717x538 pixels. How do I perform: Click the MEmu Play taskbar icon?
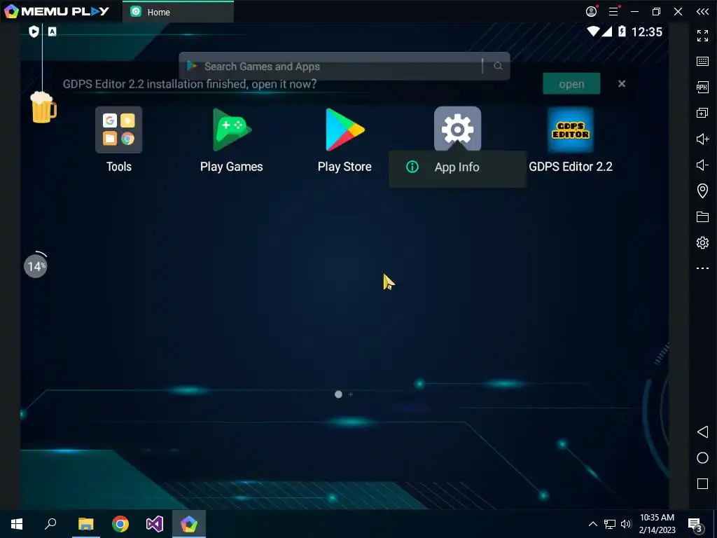pyautogui.click(x=189, y=524)
